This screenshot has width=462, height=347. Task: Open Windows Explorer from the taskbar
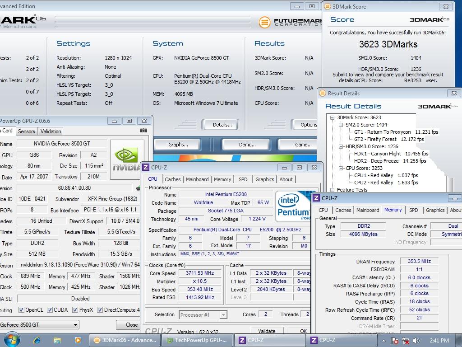point(57,340)
